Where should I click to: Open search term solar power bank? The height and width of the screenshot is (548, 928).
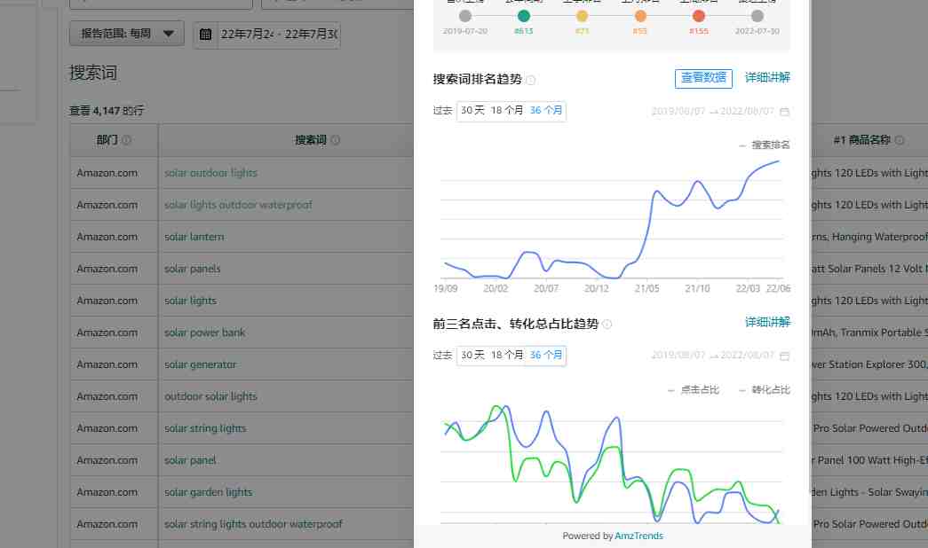(x=204, y=333)
